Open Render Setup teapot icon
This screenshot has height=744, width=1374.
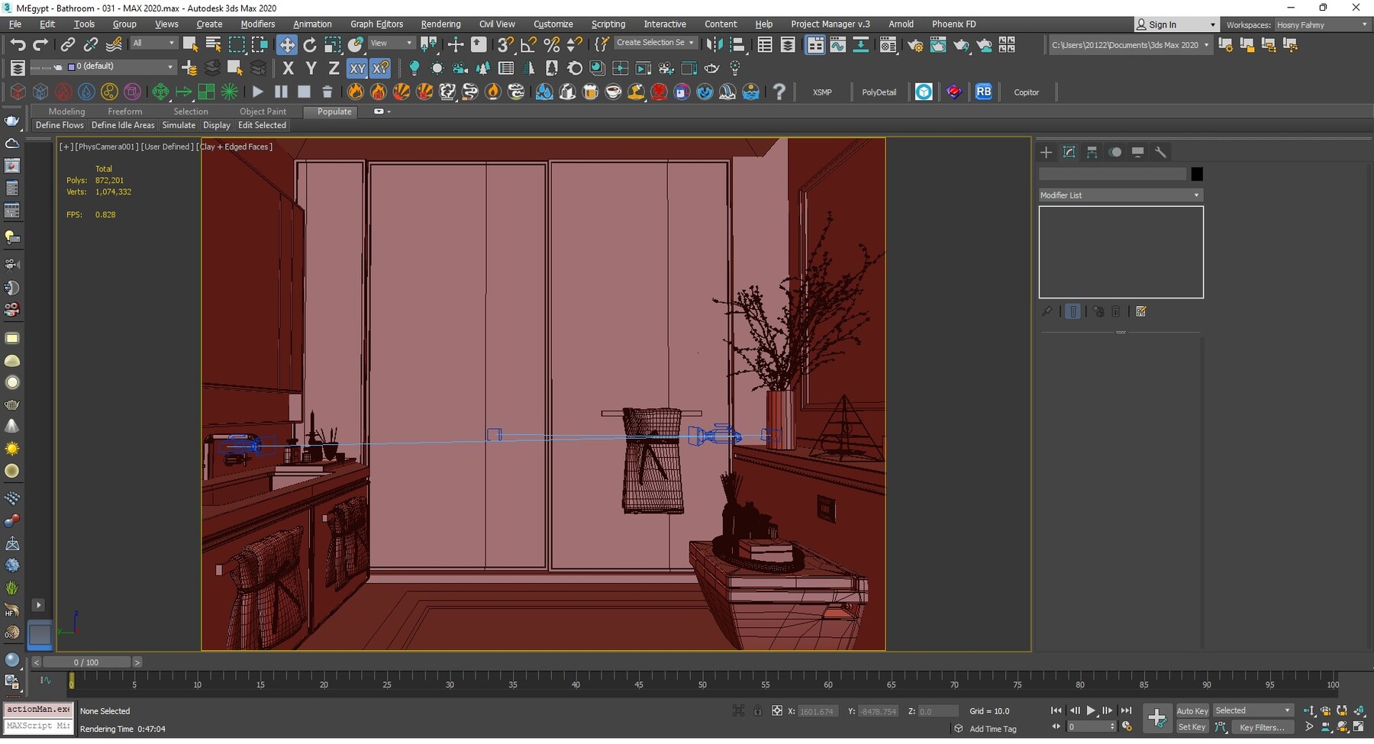tap(914, 45)
